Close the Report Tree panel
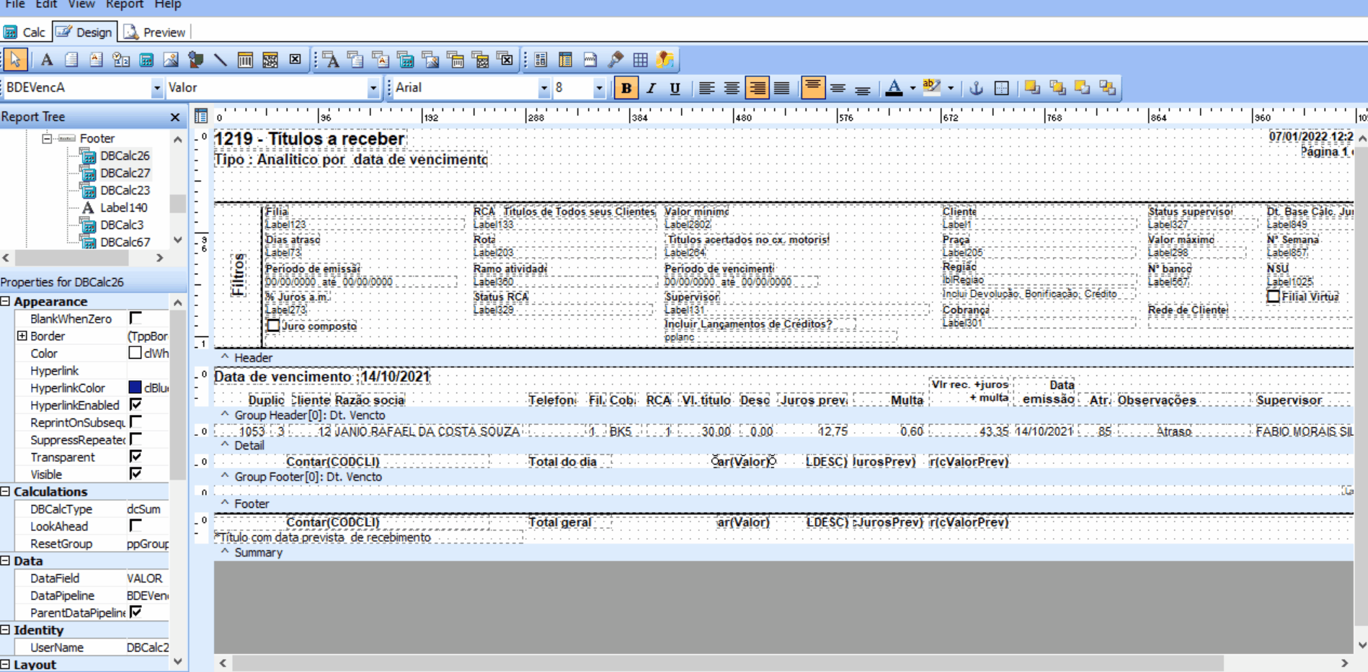This screenshot has height=672, width=1368. (x=174, y=117)
